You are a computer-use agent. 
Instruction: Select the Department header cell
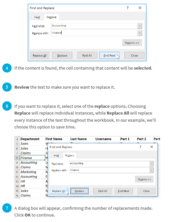(x=32, y=139)
